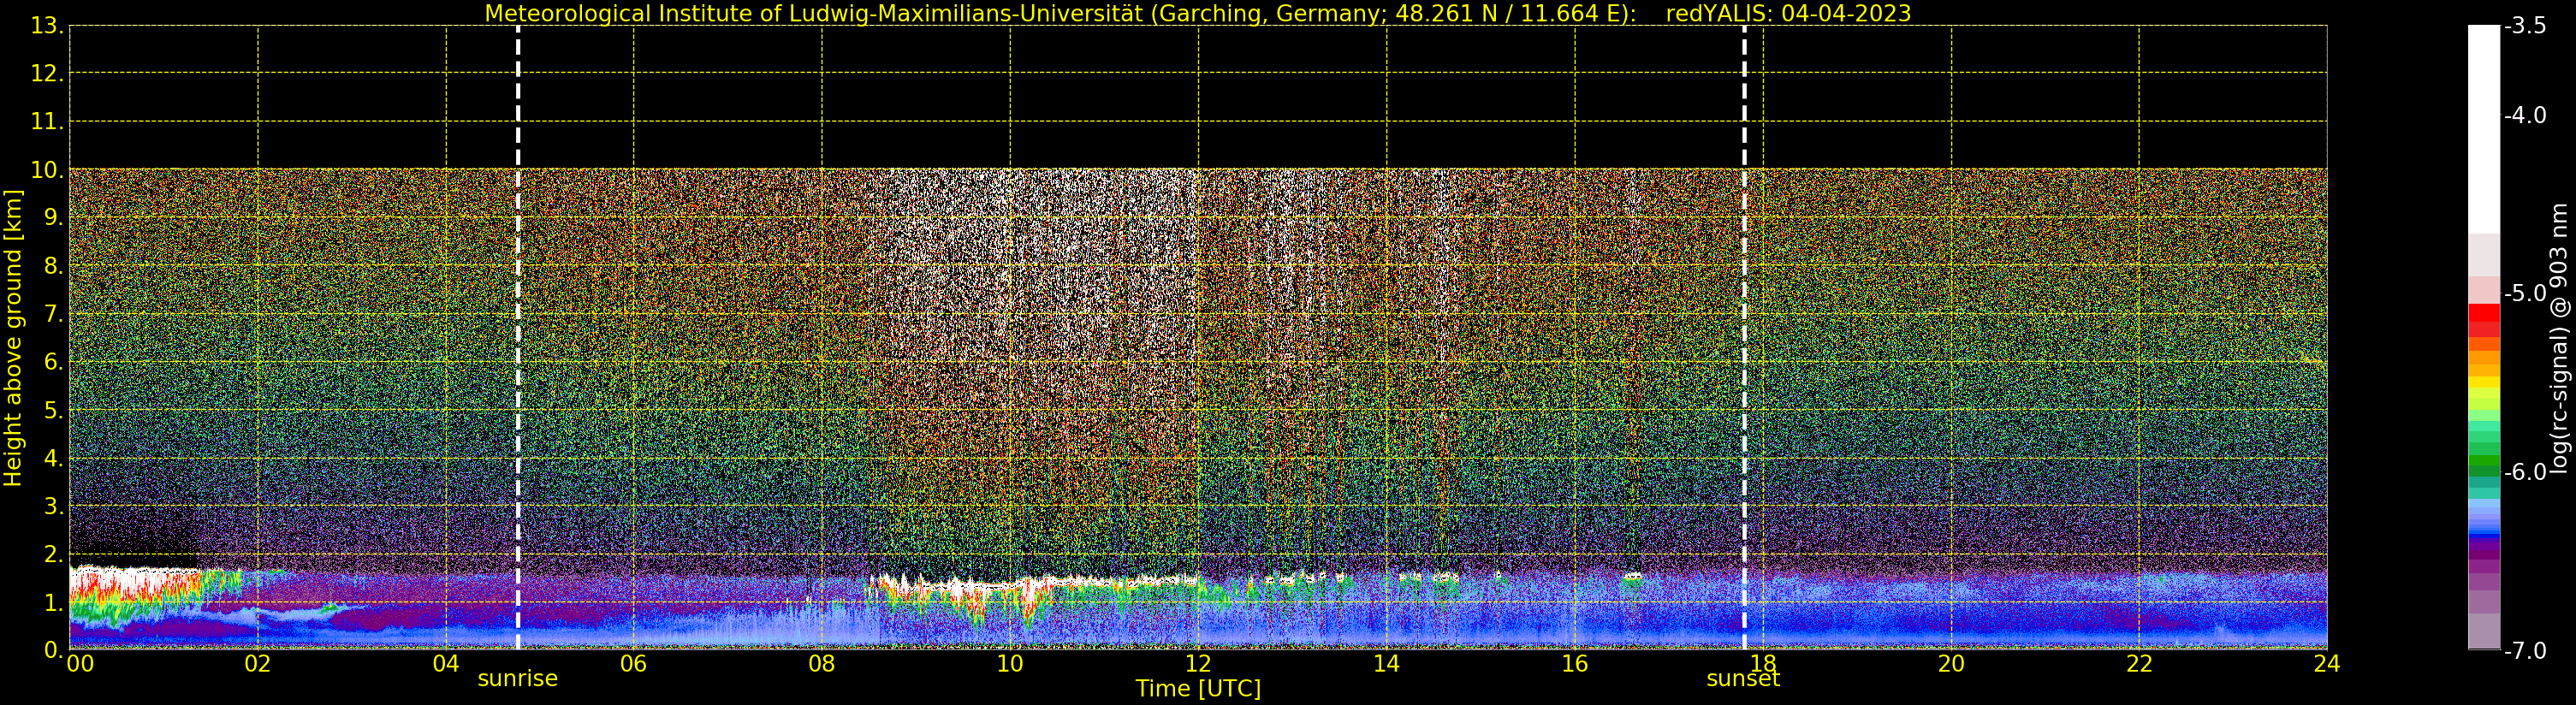The width and height of the screenshot is (2576, 705).
Task: Click time axis tick '24'
Action: 2327,664
